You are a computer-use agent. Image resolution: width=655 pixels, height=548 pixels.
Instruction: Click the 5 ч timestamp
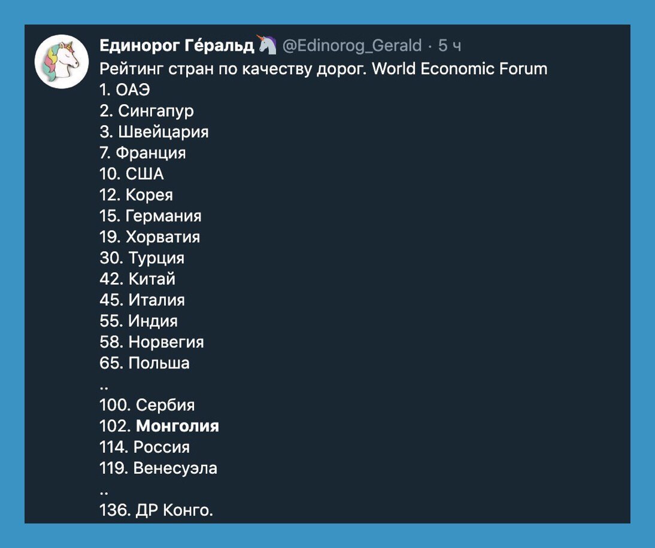tap(450, 45)
